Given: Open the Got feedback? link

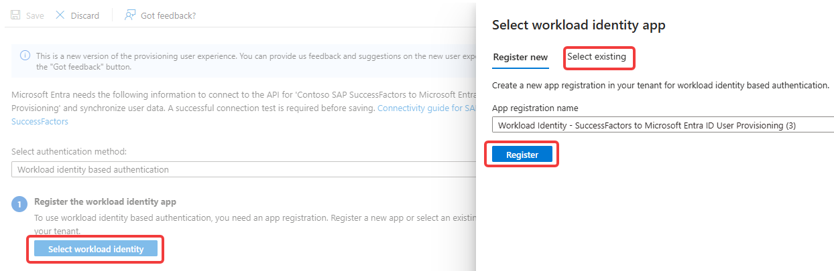Looking at the screenshot, I should pyautogui.click(x=168, y=15).
